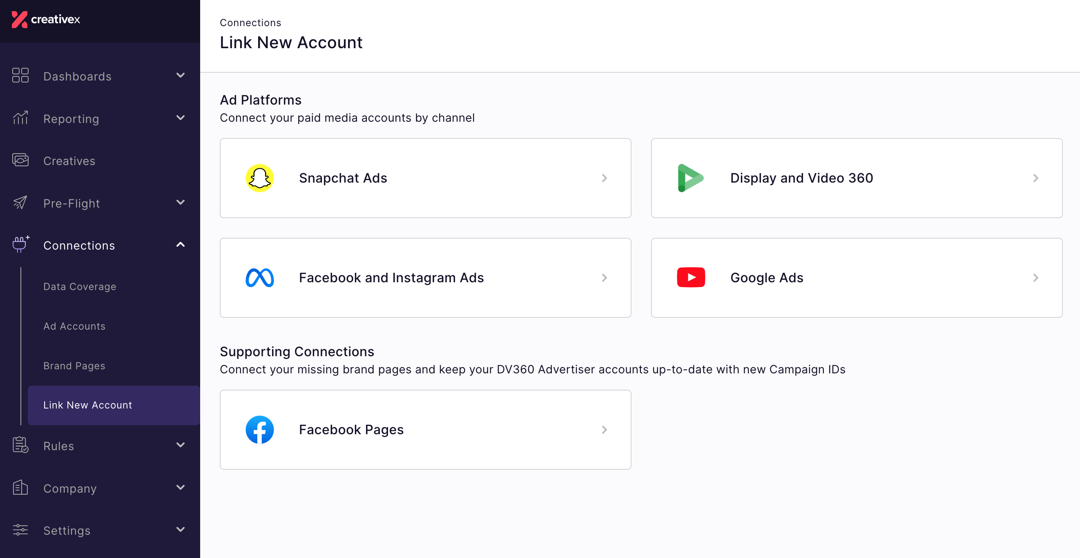Click the Supporting Connections heading
Image resolution: width=1080 pixels, height=558 pixels.
click(297, 351)
